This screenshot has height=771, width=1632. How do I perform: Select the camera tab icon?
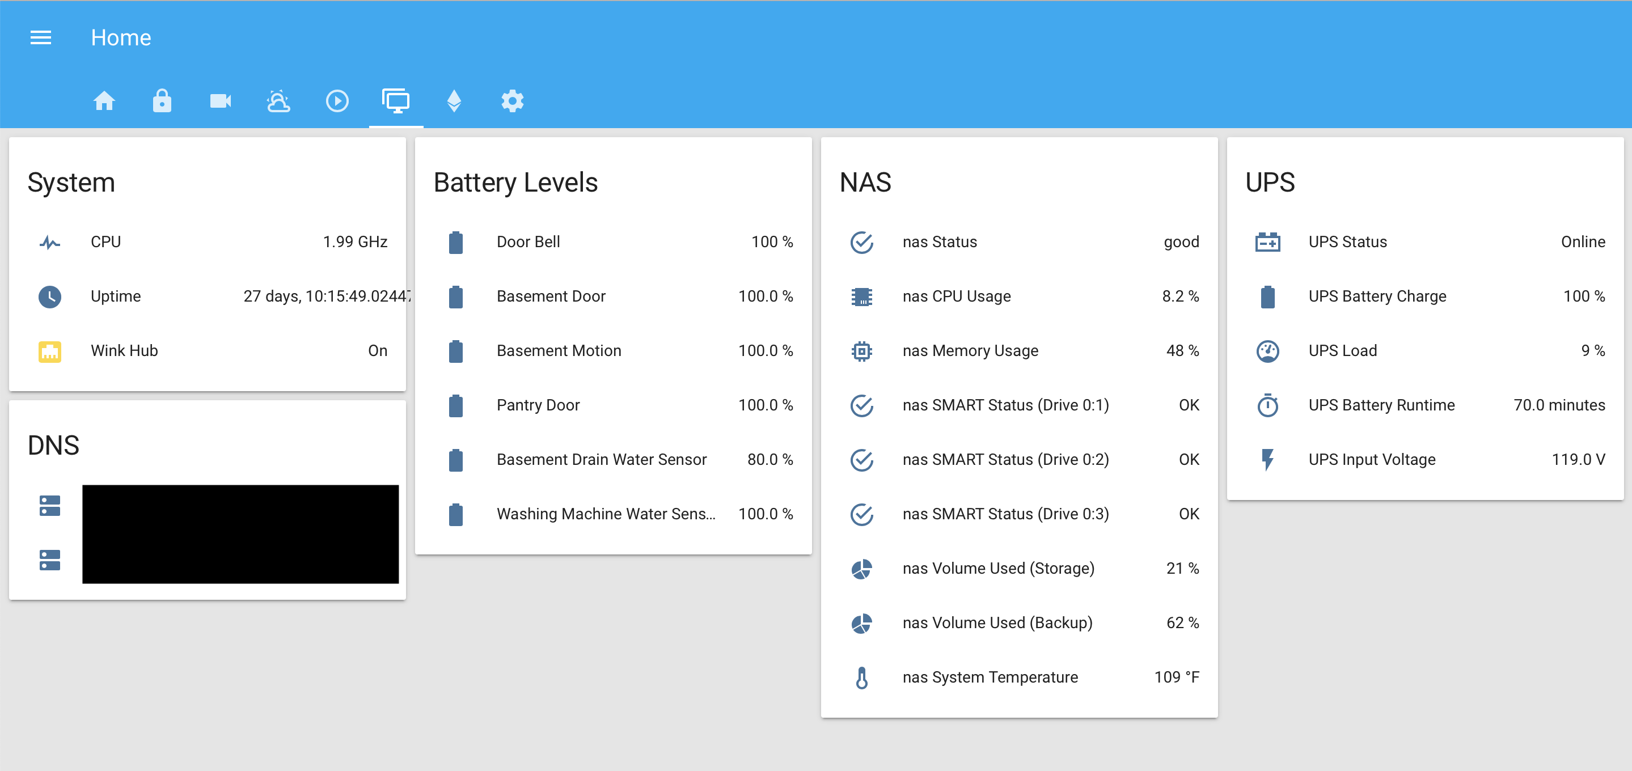(221, 101)
